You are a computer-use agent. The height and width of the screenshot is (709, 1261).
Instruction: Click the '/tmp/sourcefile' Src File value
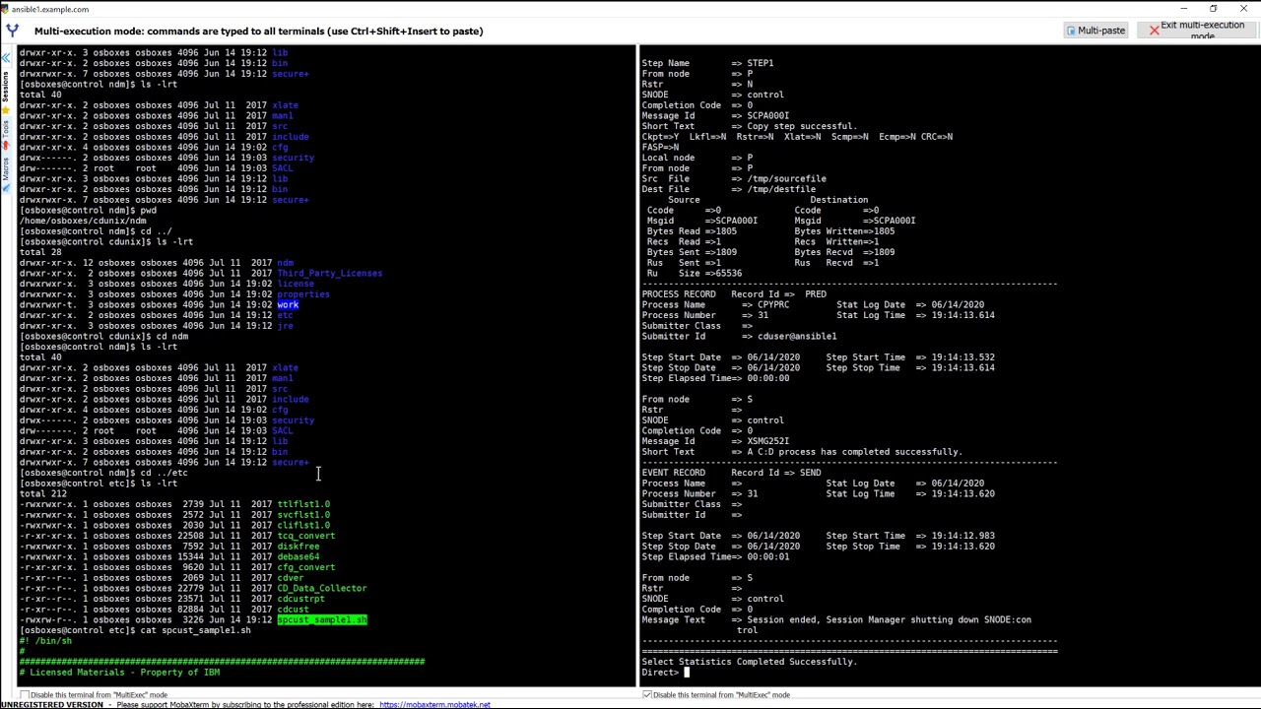pos(786,178)
